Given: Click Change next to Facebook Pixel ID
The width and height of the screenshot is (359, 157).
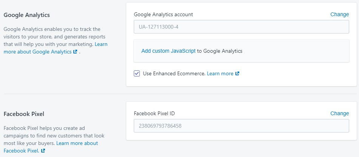Looking at the screenshot, I should [340, 113].
